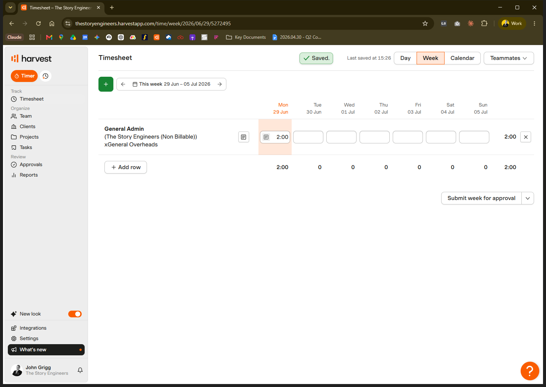The height and width of the screenshot is (387, 546).
Task: Click the camera screenshot extension icon
Action: pyautogui.click(x=457, y=23)
